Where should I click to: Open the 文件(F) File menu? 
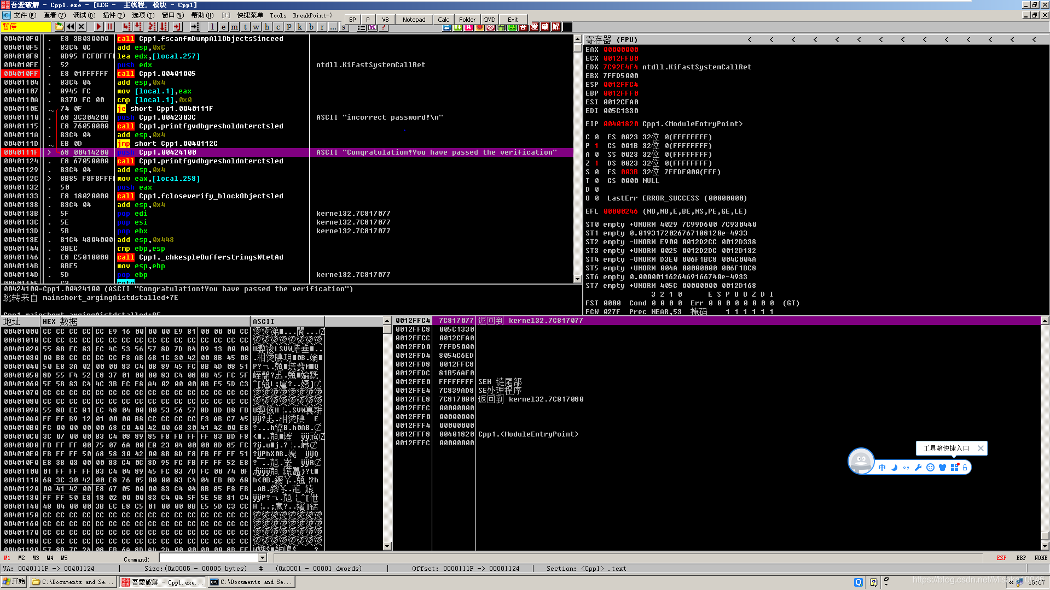tap(25, 15)
